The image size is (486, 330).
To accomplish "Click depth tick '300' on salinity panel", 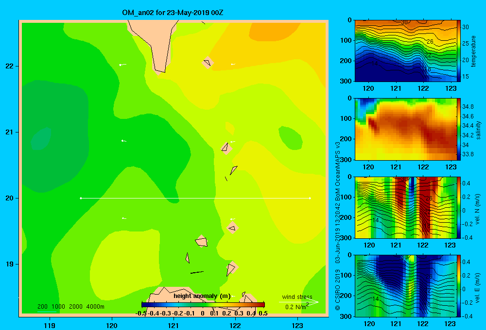I will tap(346, 160).
